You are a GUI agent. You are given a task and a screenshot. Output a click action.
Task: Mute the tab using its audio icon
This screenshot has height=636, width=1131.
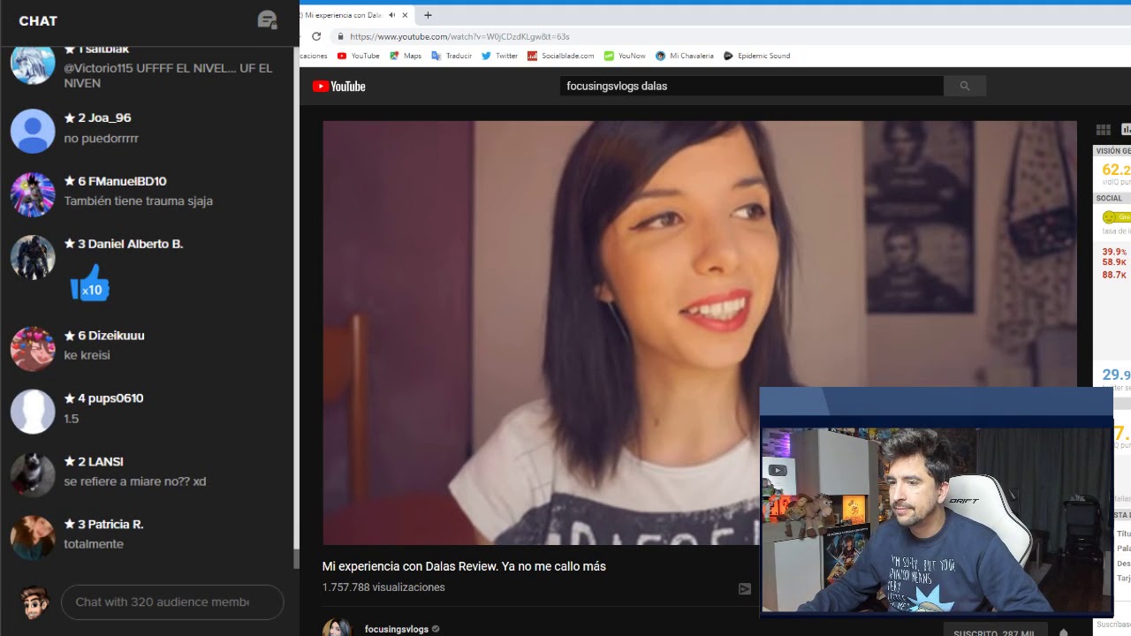(x=391, y=15)
